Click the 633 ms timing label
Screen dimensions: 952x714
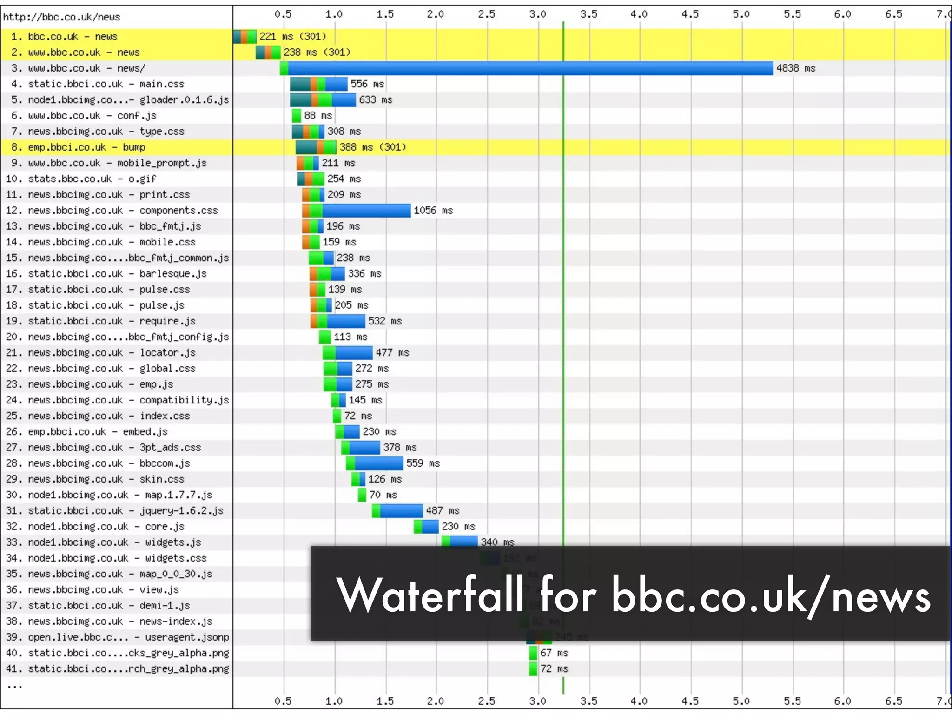[x=376, y=99]
